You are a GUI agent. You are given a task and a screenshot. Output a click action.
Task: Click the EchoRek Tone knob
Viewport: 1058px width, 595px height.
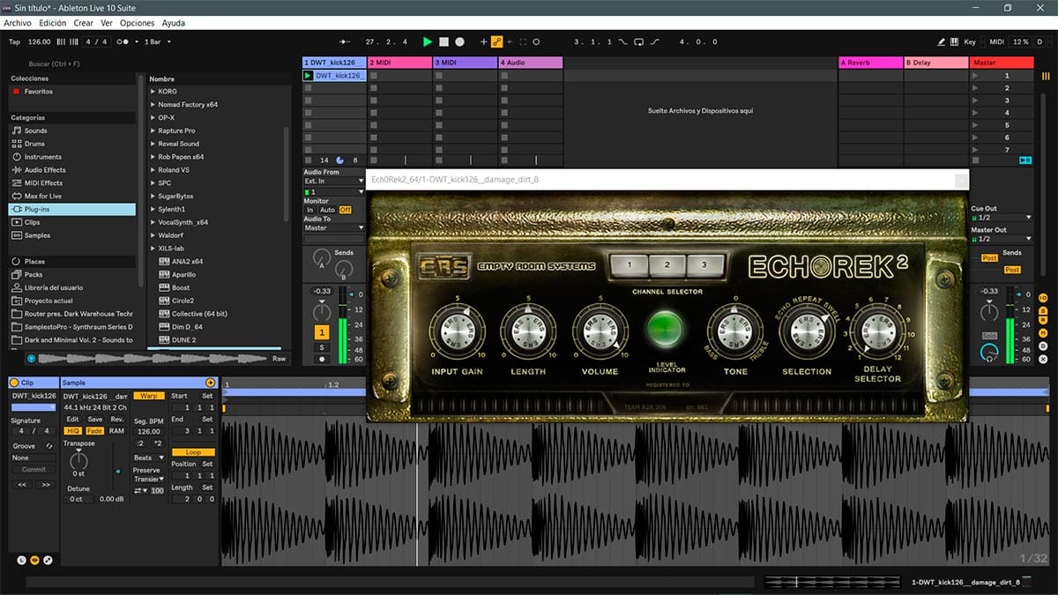tap(735, 330)
